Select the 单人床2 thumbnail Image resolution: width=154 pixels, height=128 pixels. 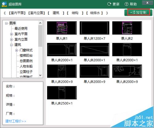pos(127,28)
